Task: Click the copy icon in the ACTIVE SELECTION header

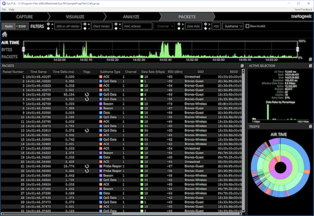Action: point(310,66)
